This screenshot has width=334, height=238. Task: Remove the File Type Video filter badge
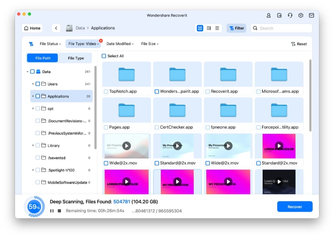point(101,40)
